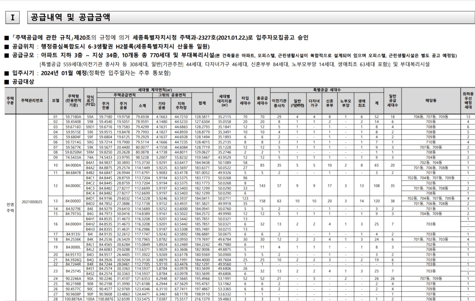Select housing type cell 84.0000H

pyautogui.click(x=73, y=224)
